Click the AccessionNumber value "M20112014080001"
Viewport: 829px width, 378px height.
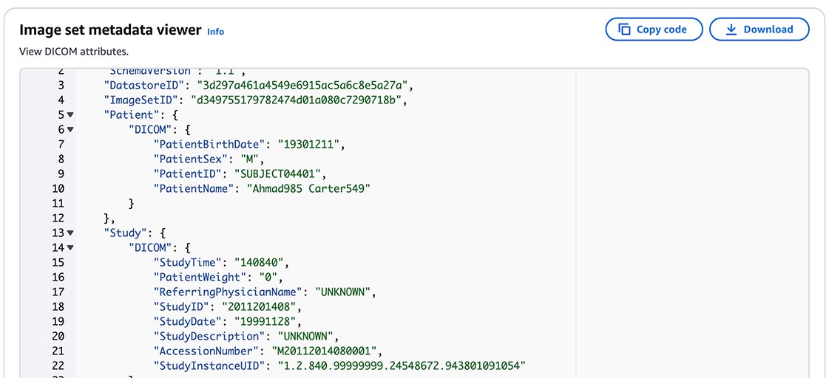(328, 351)
